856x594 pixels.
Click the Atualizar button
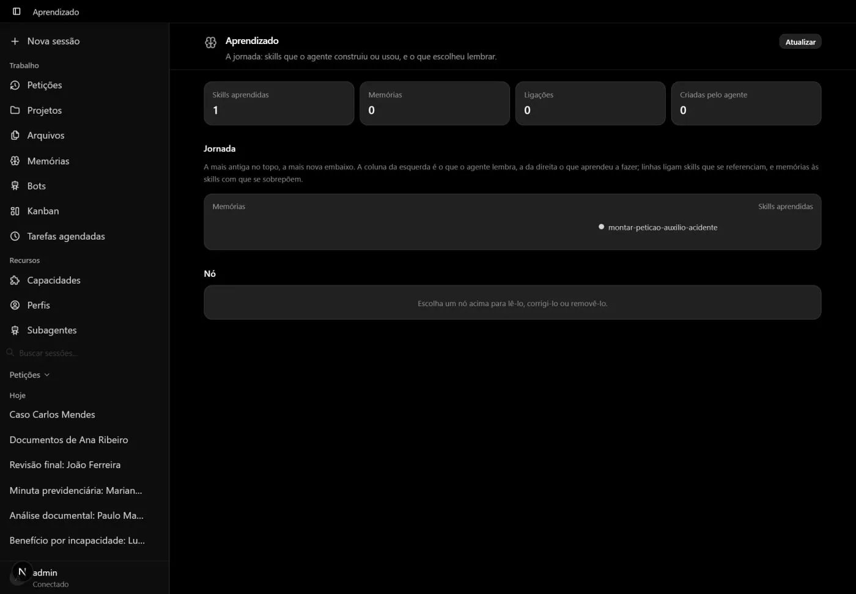coord(800,42)
